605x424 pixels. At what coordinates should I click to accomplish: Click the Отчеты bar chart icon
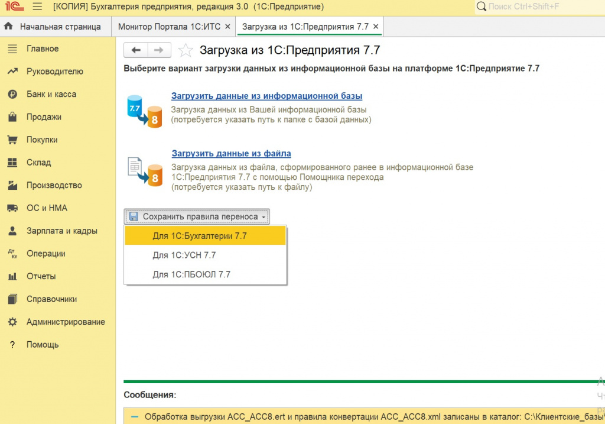[12, 276]
